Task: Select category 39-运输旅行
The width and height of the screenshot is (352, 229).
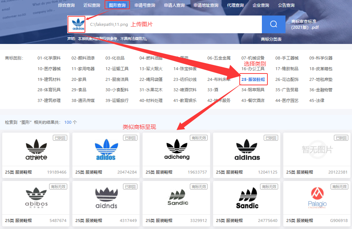Action: click(x=117, y=100)
